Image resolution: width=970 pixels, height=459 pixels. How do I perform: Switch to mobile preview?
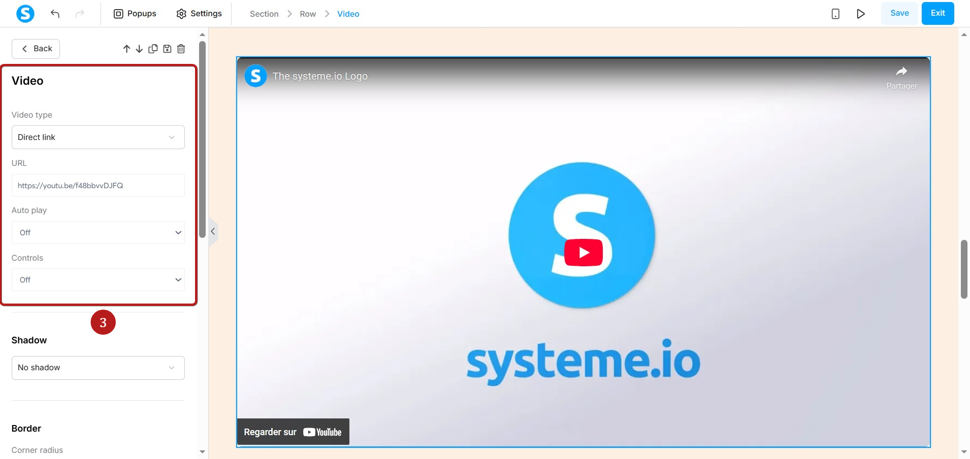(x=835, y=14)
